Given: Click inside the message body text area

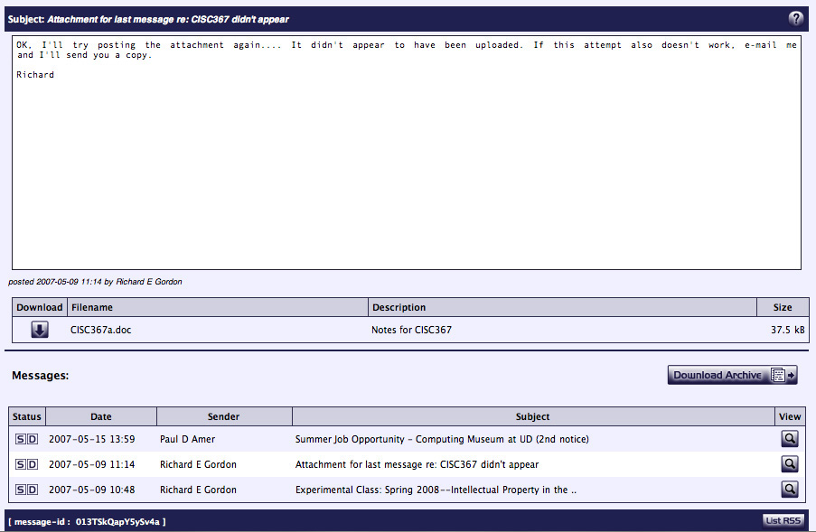Looking at the screenshot, I should point(407,163).
